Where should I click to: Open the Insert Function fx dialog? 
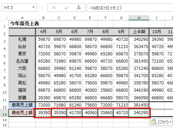79,8
